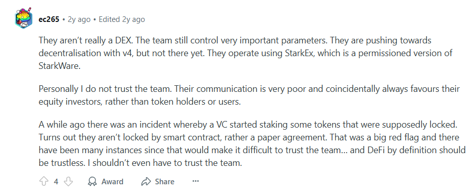The height and width of the screenshot is (195, 475).
Task: Open the three-dot more options menu
Action: pos(196,181)
